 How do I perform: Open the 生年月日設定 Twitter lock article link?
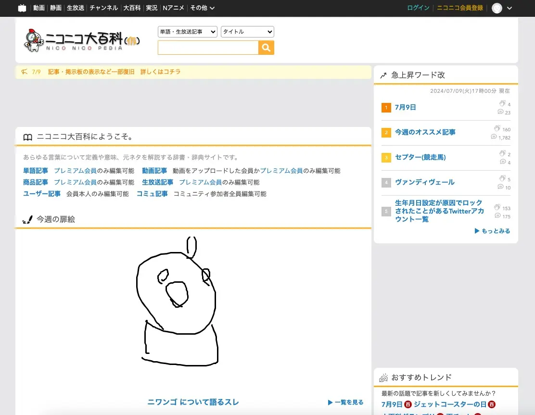click(439, 211)
